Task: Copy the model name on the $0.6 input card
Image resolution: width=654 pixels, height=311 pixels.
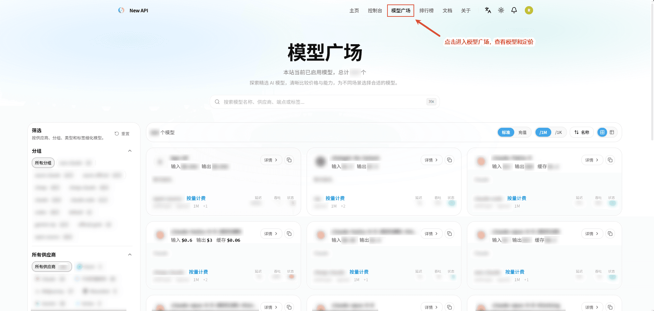Action: [x=289, y=234]
